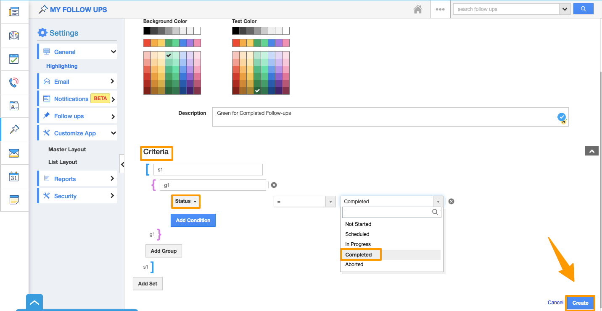This screenshot has width=602, height=311.
Task: Open the Status field dropdown
Action: [x=185, y=201]
